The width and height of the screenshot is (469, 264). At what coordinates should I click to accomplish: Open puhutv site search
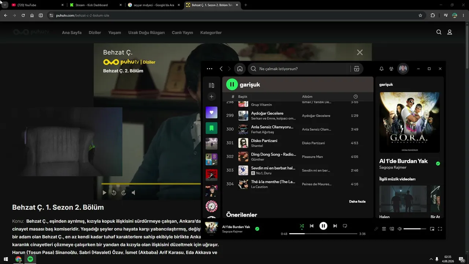439,32
